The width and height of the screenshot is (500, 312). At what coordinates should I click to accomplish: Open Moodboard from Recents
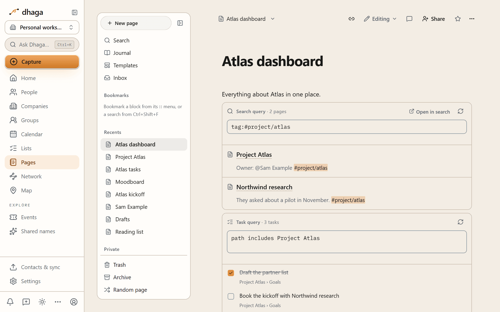144,182
